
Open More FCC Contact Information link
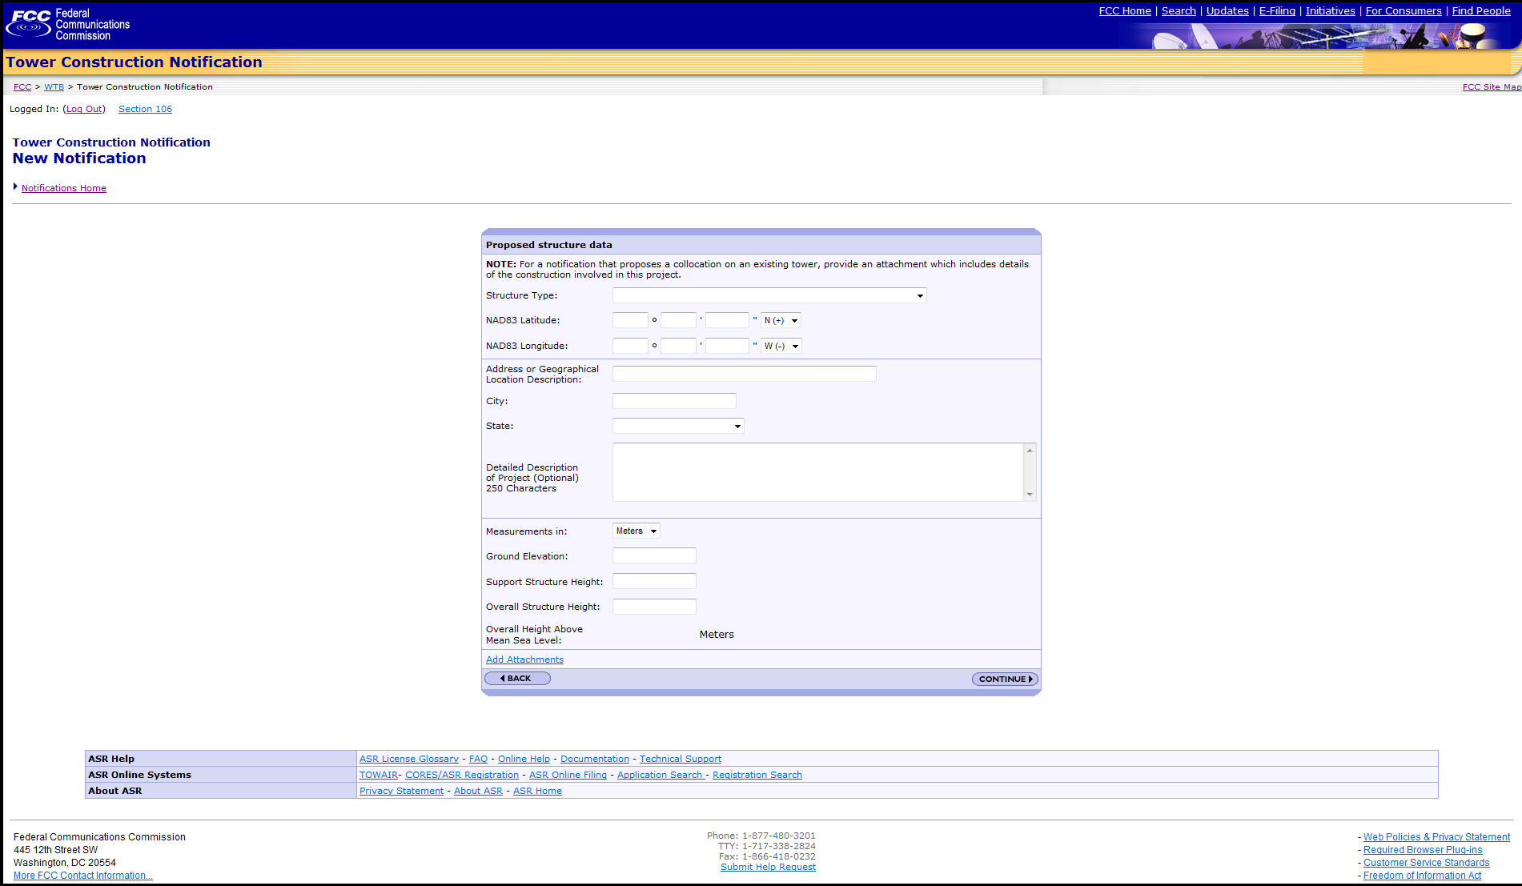point(83,876)
